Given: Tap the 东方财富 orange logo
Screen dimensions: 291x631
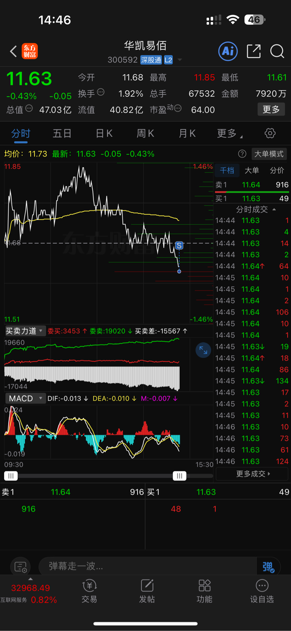Looking at the screenshot, I should [x=30, y=51].
